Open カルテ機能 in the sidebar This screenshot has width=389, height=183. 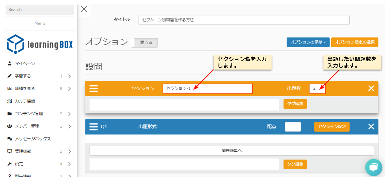point(25,101)
